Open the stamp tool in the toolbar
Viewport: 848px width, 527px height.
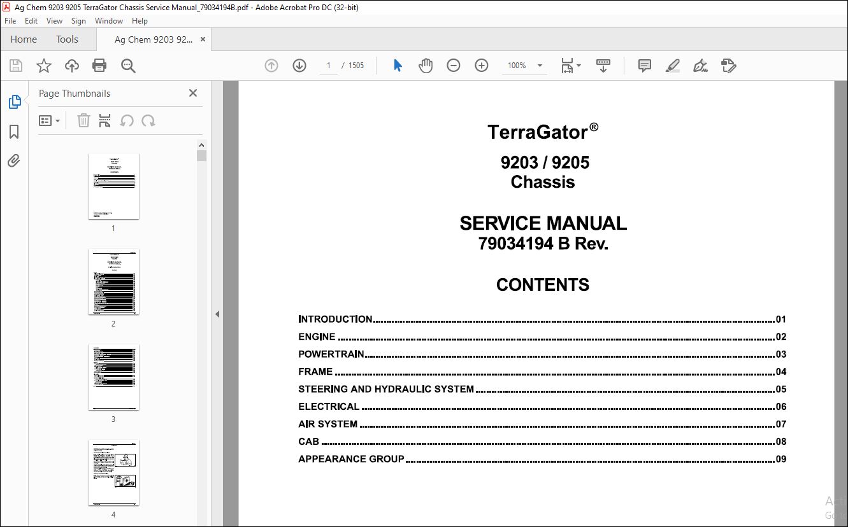[729, 66]
